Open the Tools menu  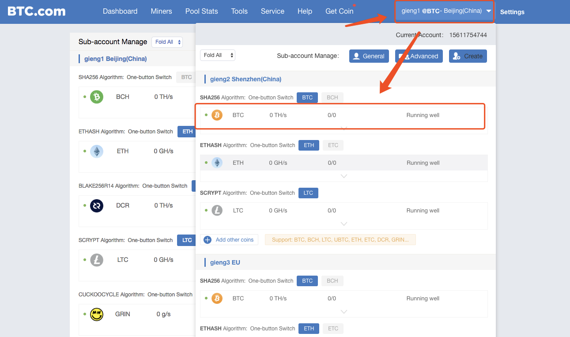click(x=239, y=11)
